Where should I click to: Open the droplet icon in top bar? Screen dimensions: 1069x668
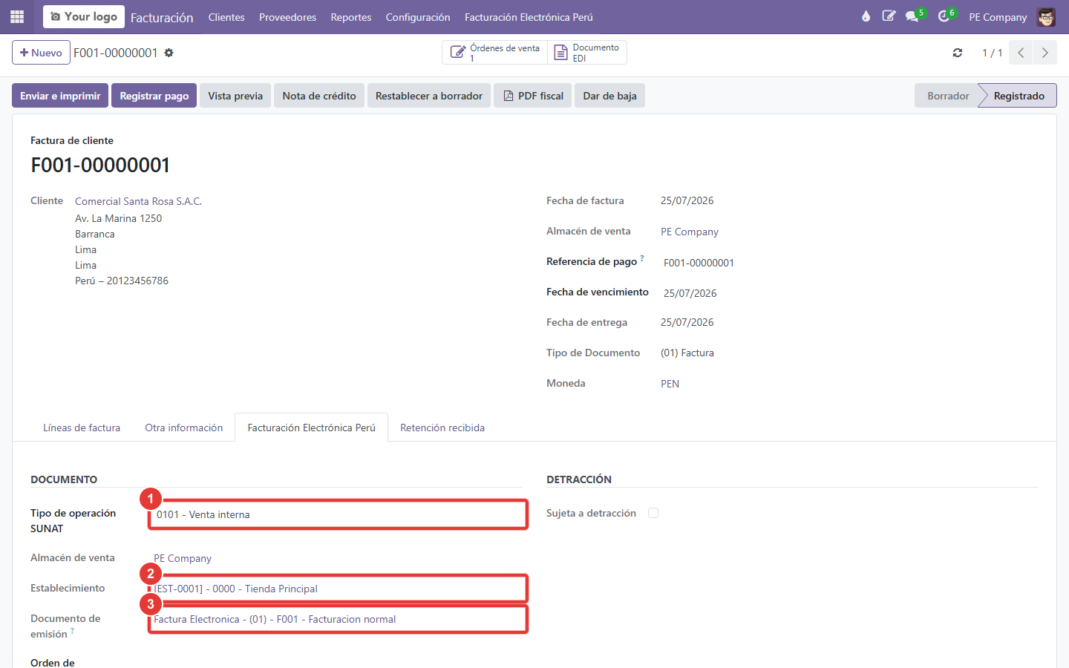click(x=866, y=16)
